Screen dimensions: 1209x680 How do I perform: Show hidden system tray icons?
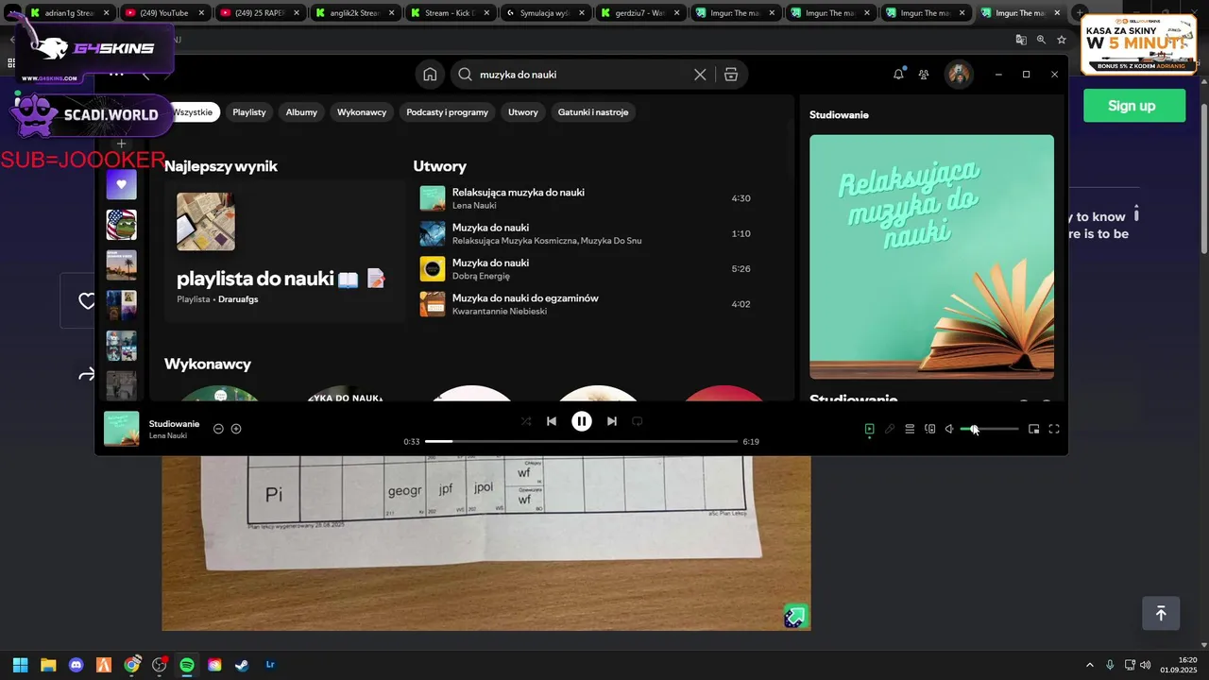click(x=1090, y=665)
